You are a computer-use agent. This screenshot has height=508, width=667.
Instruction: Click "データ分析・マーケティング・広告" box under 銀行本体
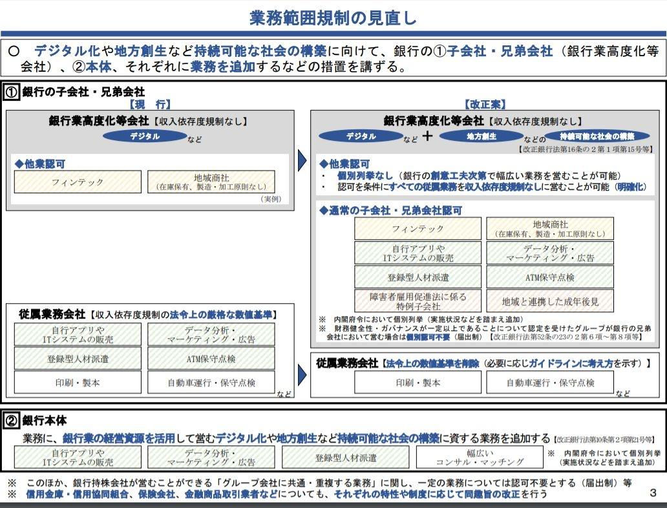pyautogui.click(x=211, y=457)
